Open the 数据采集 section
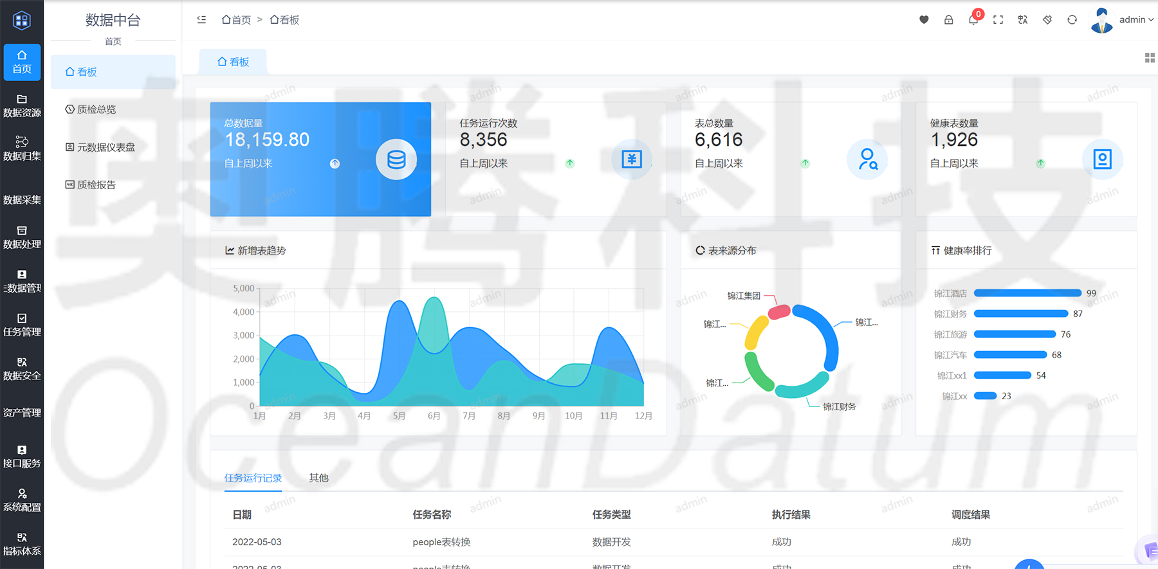The height and width of the screenshot is (569, 1158). tap(22, 199)
